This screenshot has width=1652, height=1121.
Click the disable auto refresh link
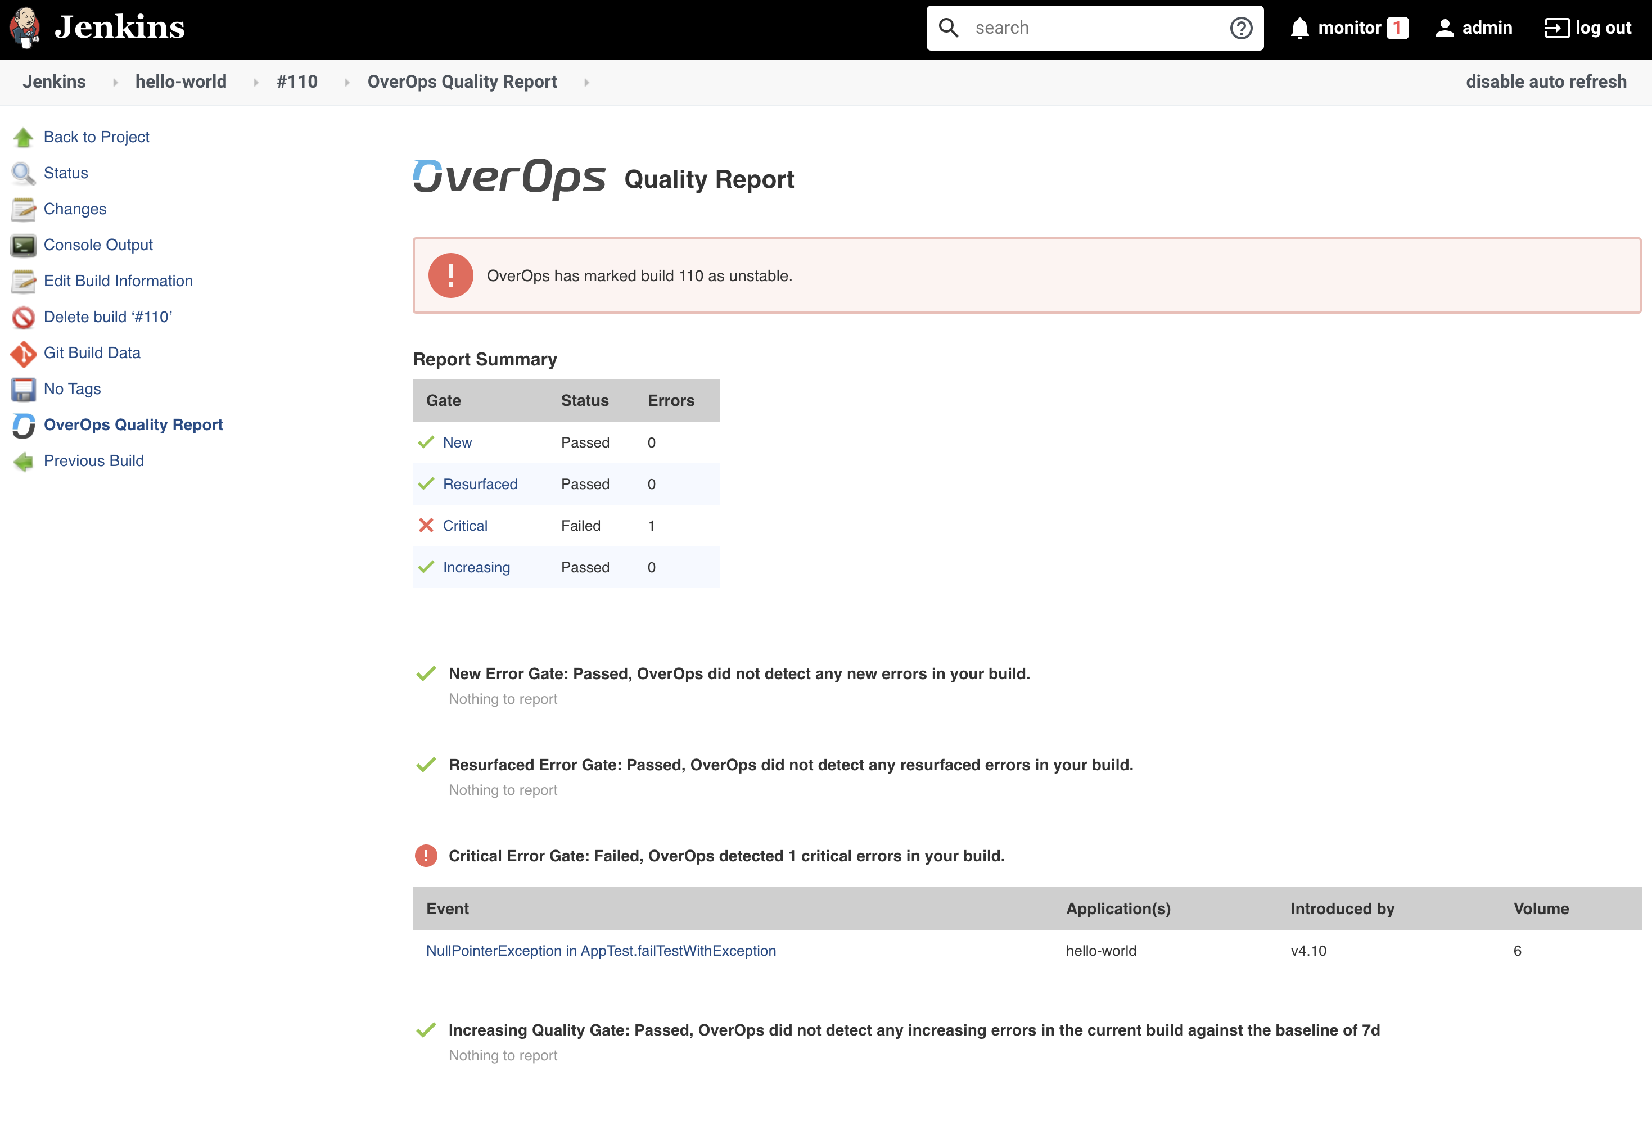coord(1545,82)
